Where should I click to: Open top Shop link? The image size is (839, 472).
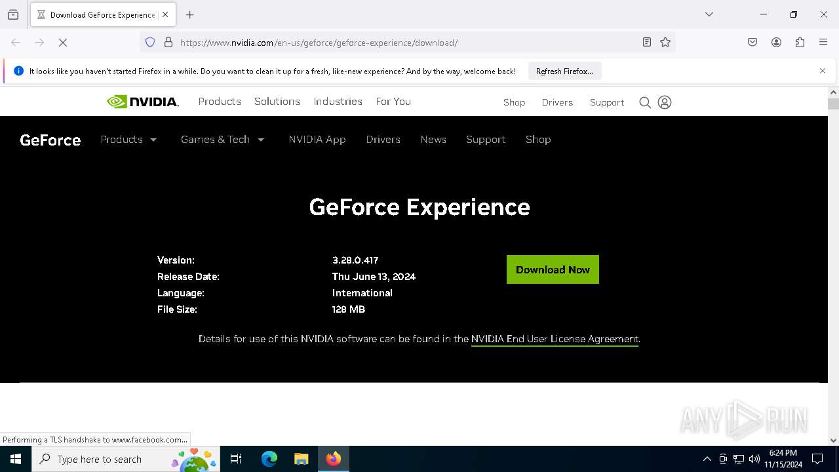(x=515, y=102)
